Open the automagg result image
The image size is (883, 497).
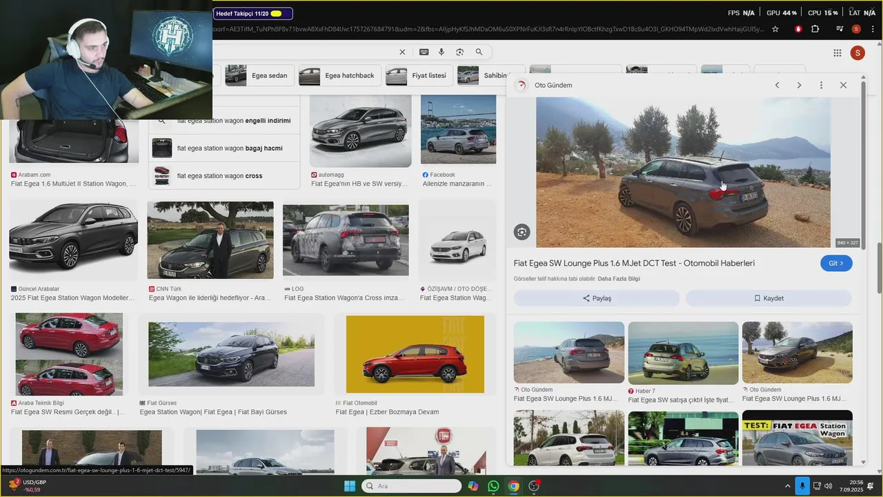[x=360, y=130]
